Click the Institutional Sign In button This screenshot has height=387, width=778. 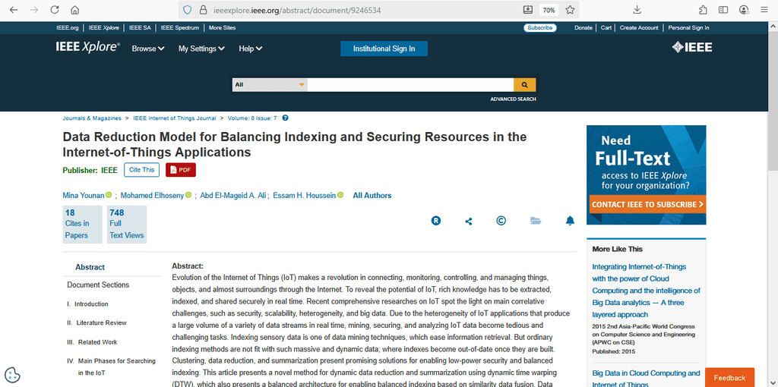point(384,49)
